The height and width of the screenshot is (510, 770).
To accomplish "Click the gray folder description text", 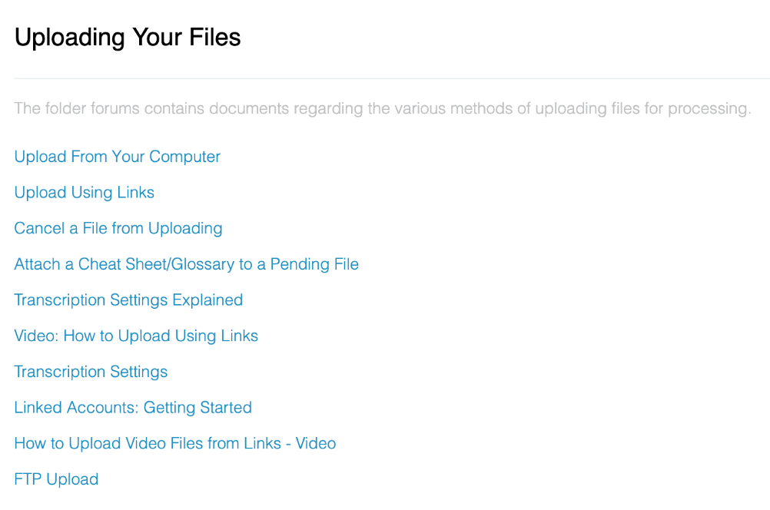I will point(382,108).
